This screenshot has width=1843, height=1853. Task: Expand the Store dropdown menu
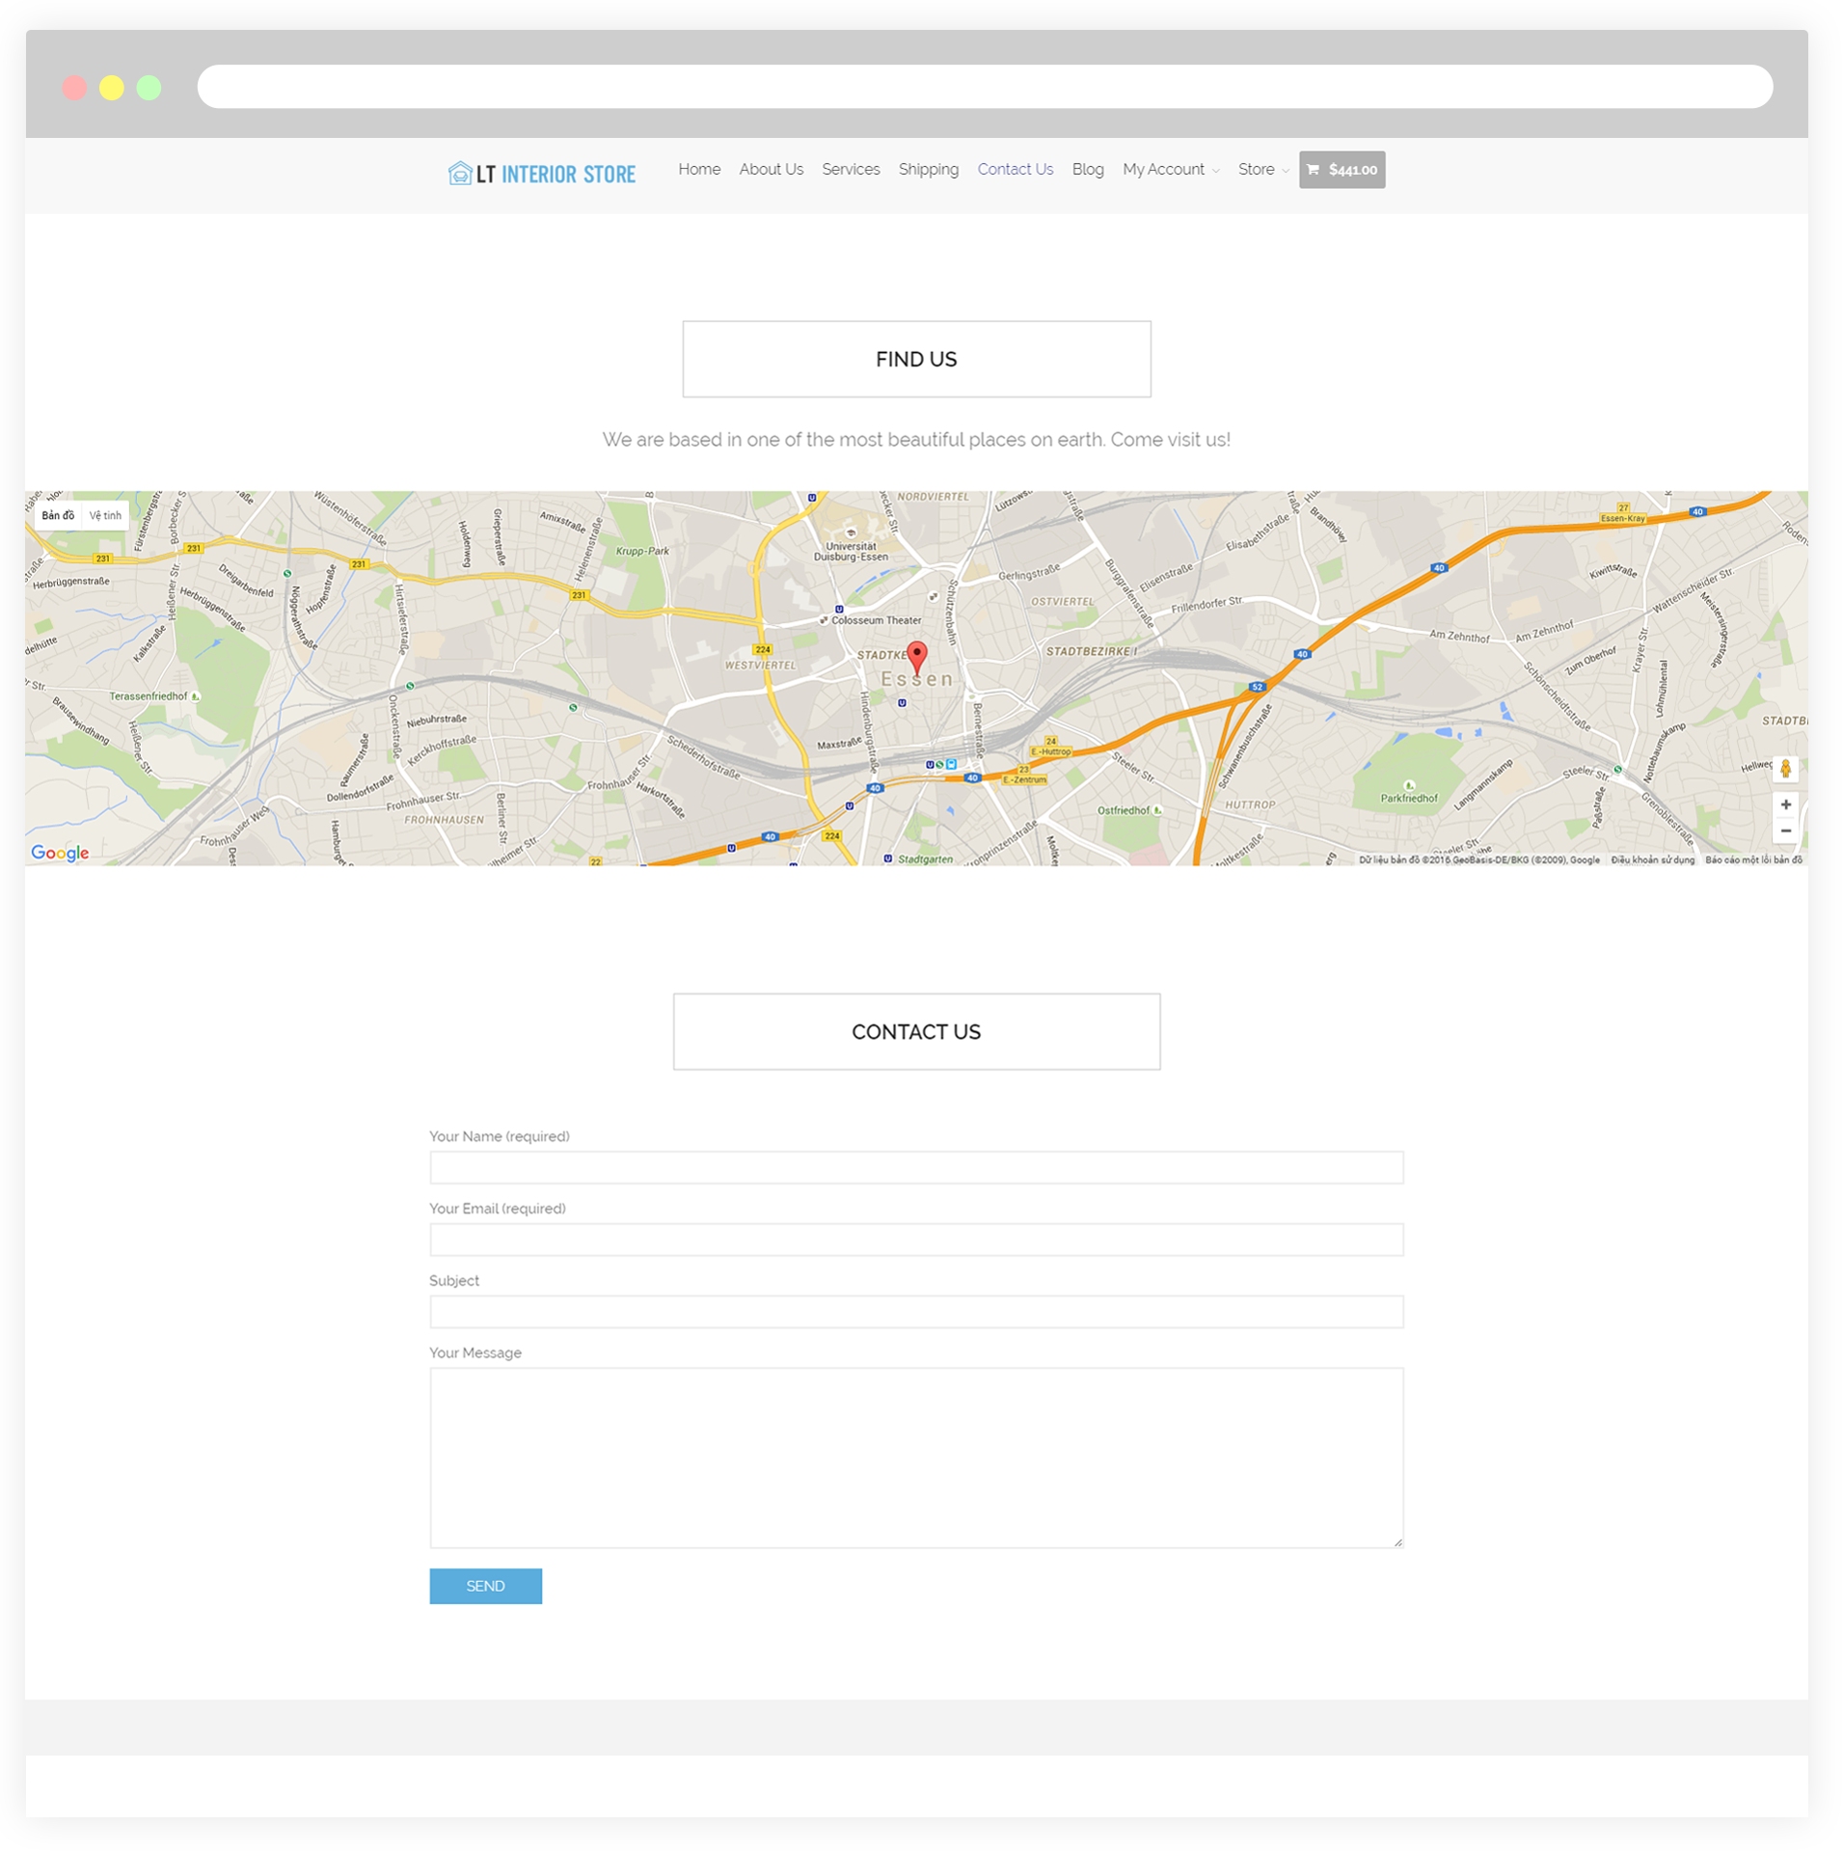coord(1263,170)
